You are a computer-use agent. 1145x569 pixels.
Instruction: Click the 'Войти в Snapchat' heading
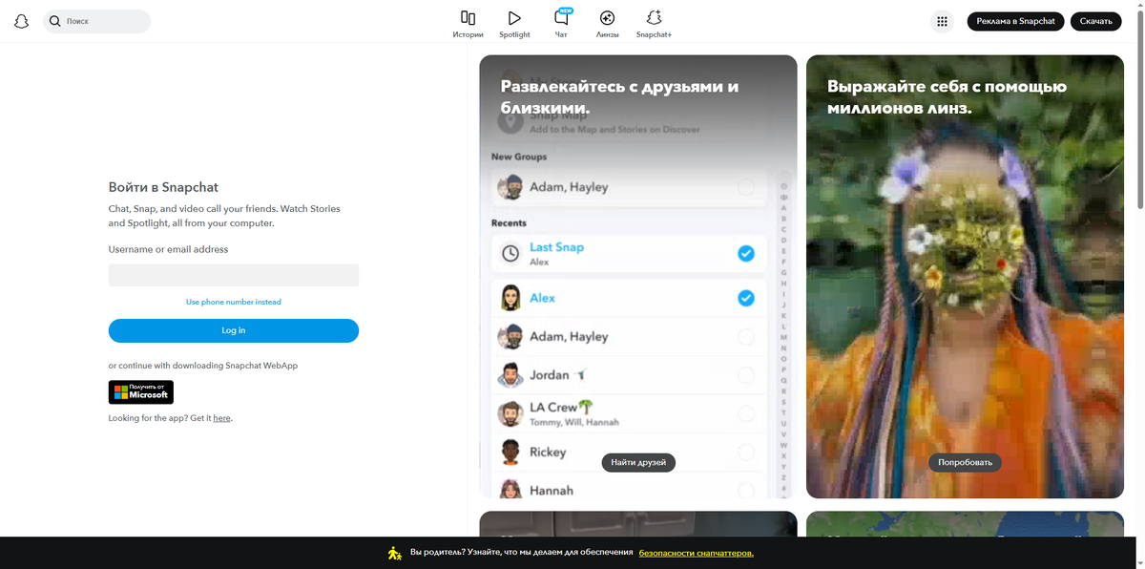pyautogui.click(x=163, y=188)
